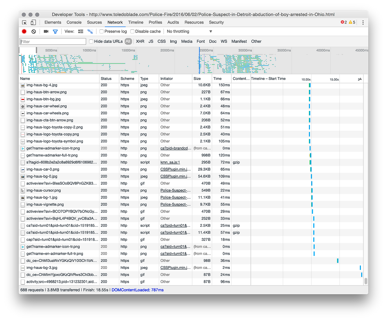Switch to the Console tab
Screen dimensions: 387x321
pos(74,23)
